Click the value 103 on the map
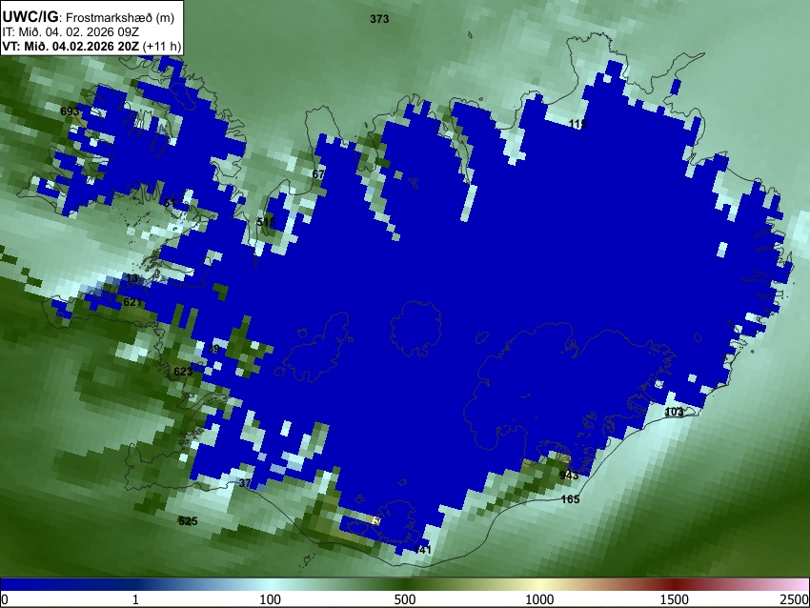The height and width of the screenshot is (608, 810). coord(674,412)
